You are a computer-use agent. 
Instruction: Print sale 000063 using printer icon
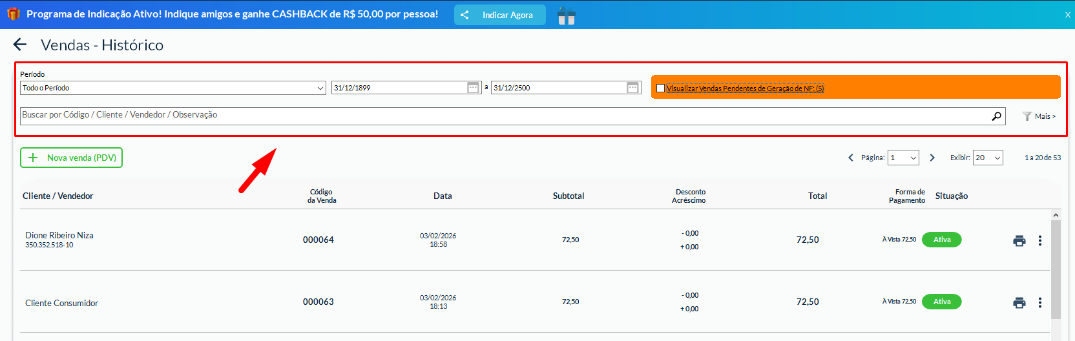coord(1019,302)
